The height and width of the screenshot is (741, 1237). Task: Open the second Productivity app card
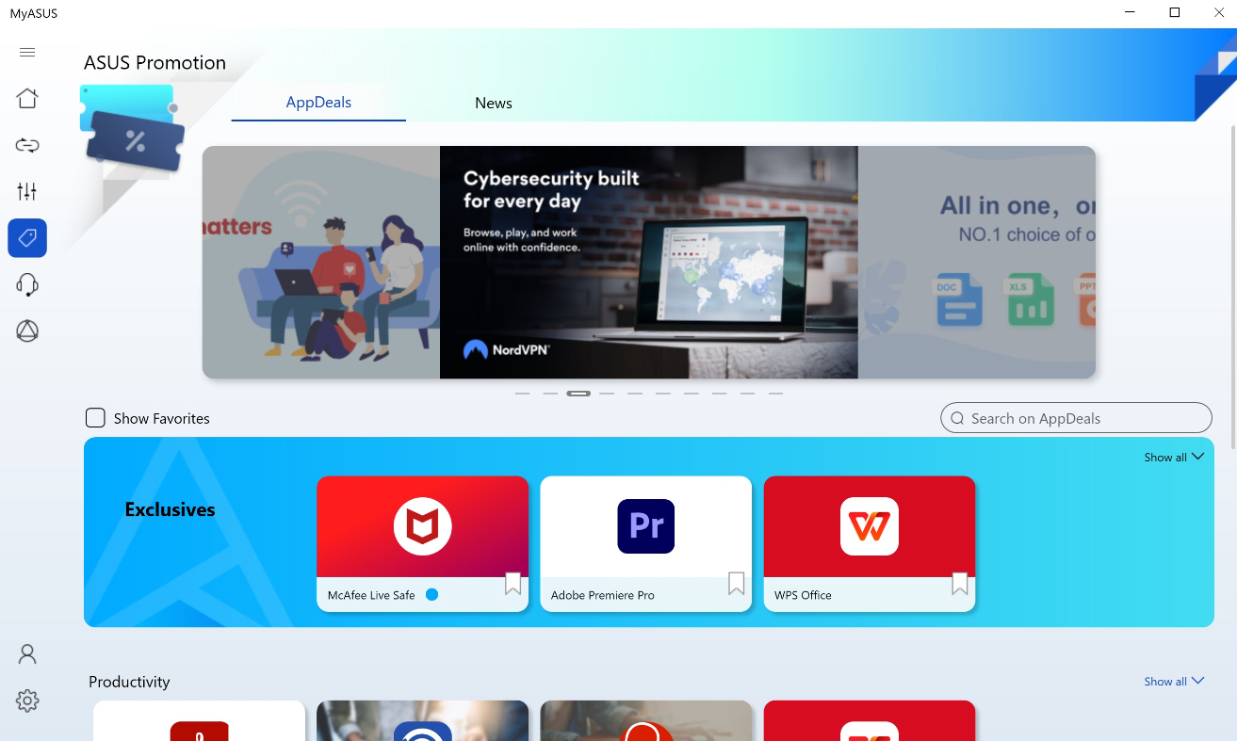(x=422, y=720)
